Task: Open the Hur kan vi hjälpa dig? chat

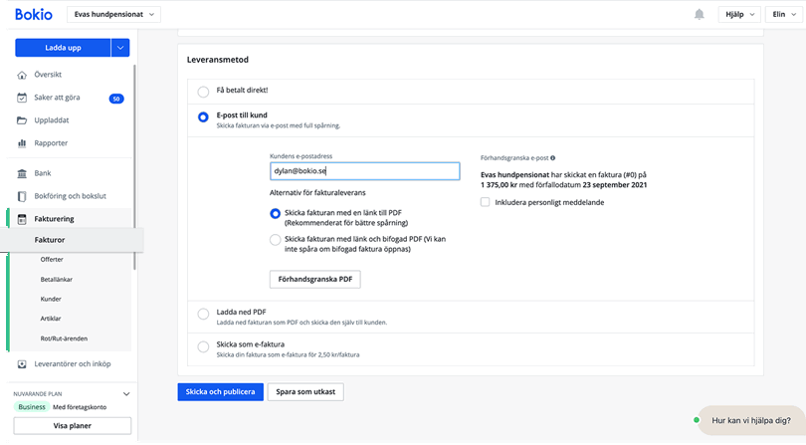Action: [751, 420]
